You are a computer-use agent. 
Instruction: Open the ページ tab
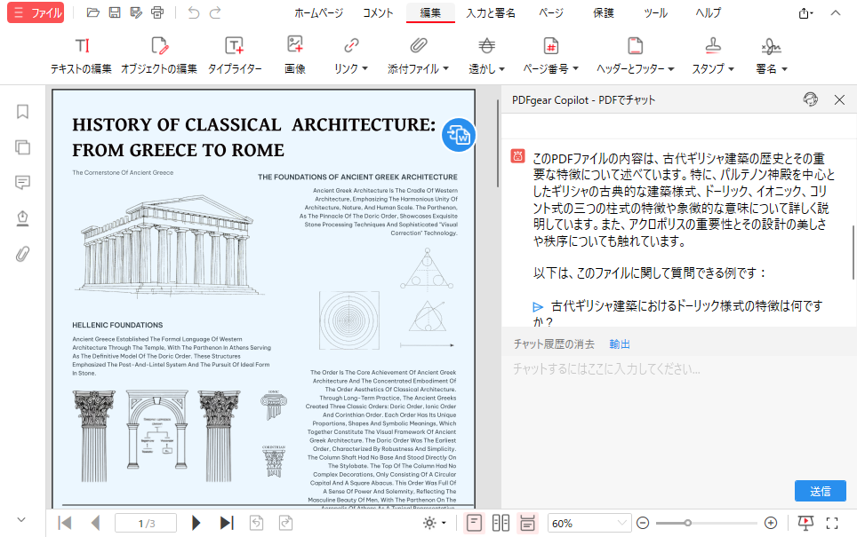(551, 12)
